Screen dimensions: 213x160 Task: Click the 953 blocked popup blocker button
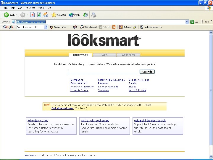pyautogui.click(x=88, y=27)
